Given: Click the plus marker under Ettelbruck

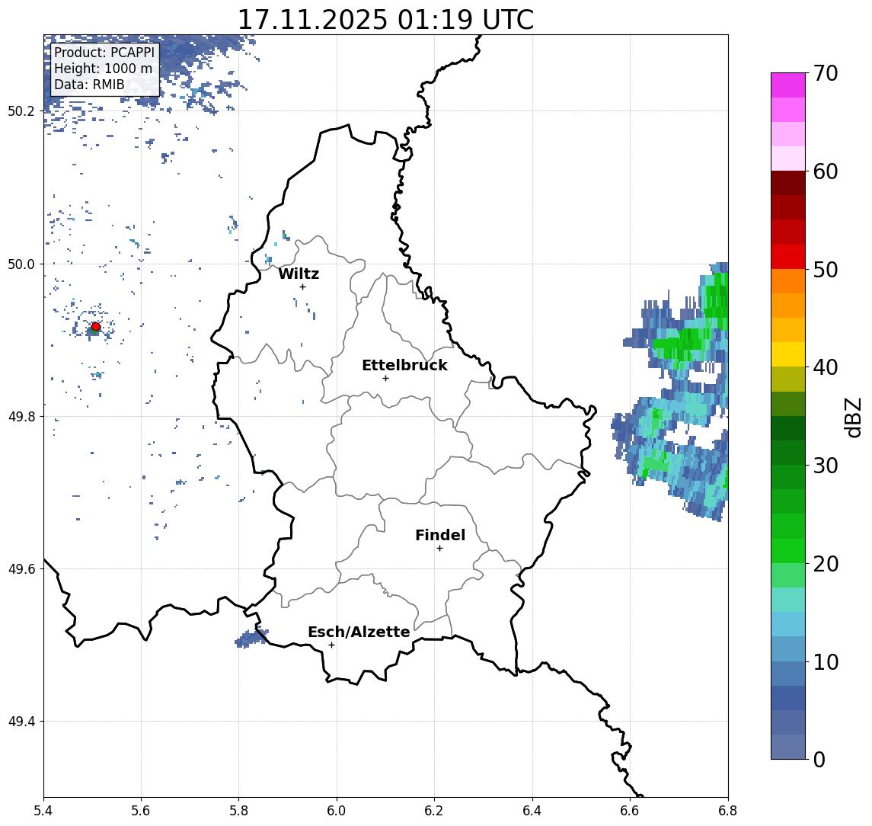Looking at the screenshot, I should pos(385,379).
